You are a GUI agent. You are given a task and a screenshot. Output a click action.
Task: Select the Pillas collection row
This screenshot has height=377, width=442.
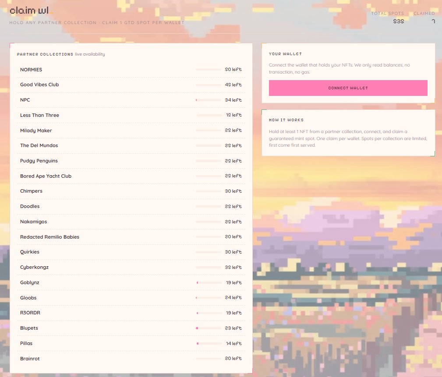[x=131, y=343]
